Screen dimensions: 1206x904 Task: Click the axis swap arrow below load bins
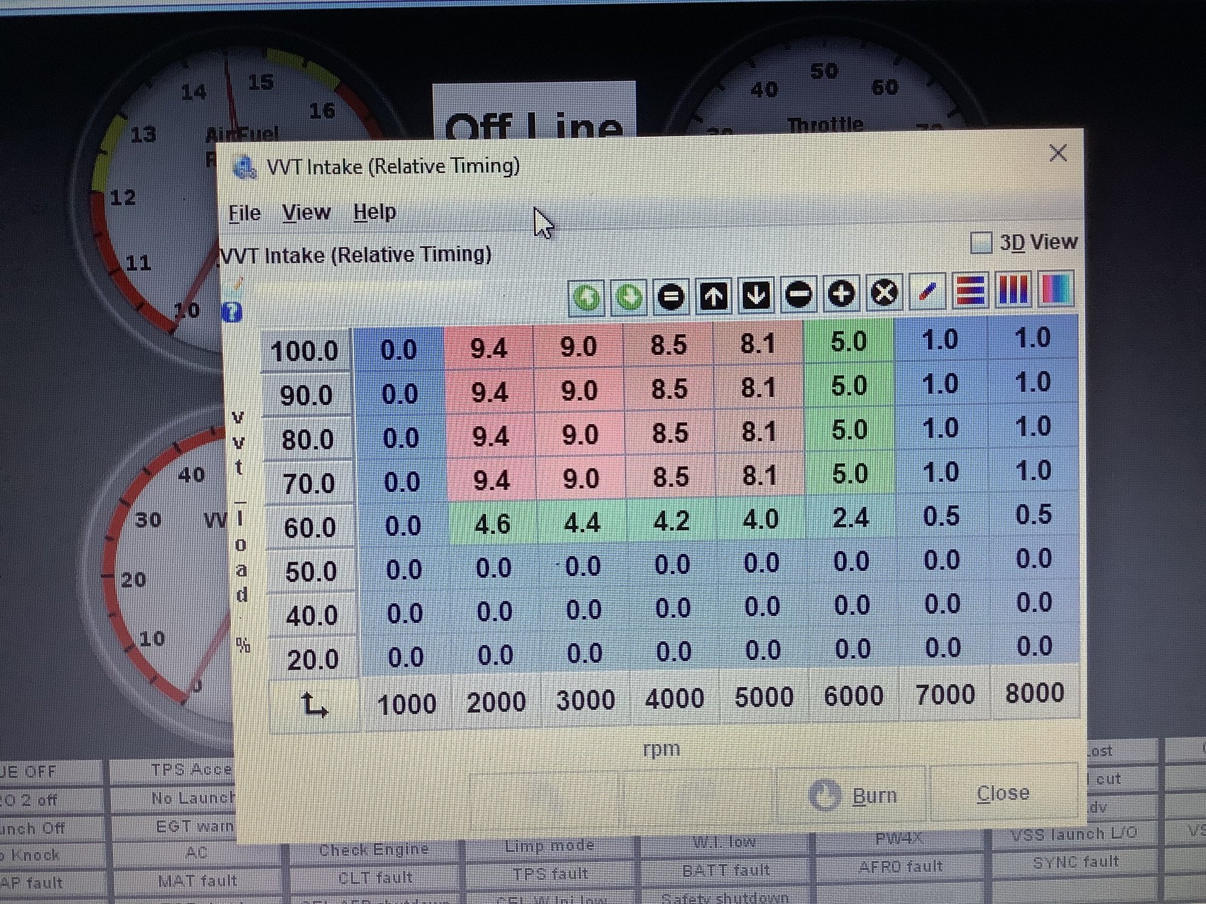pyautogui.click(x=314, y=705)
